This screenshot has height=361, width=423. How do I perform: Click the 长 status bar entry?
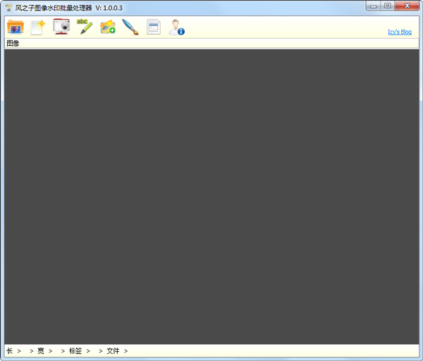(9, 350)
